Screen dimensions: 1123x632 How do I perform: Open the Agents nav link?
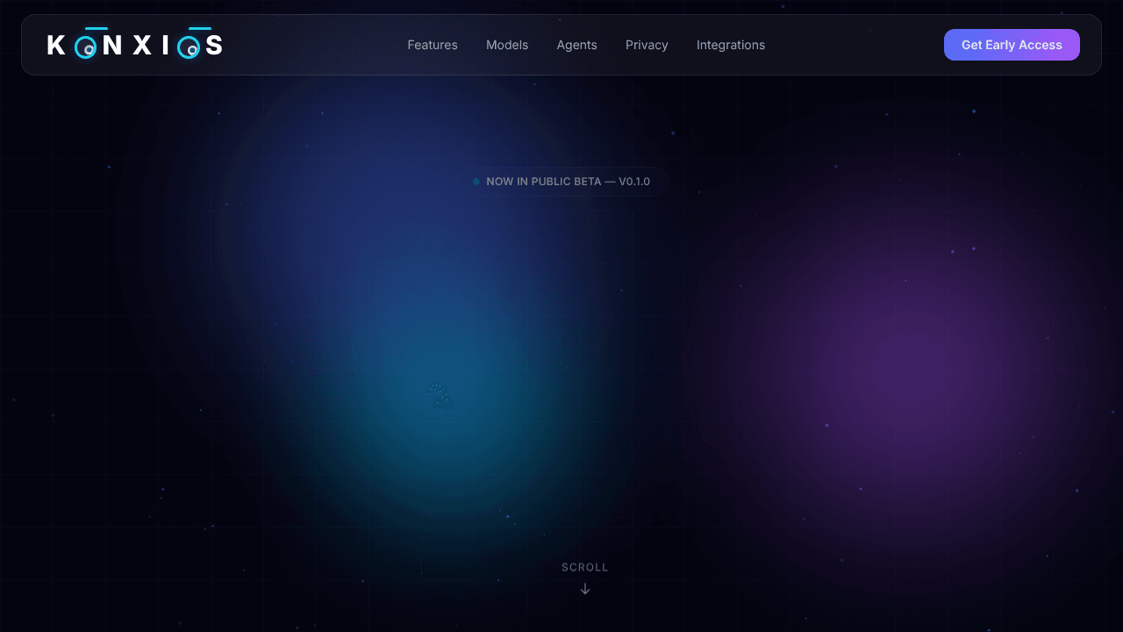click(576, 45)
